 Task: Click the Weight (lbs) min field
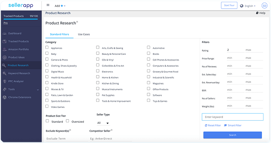[235, 106]
